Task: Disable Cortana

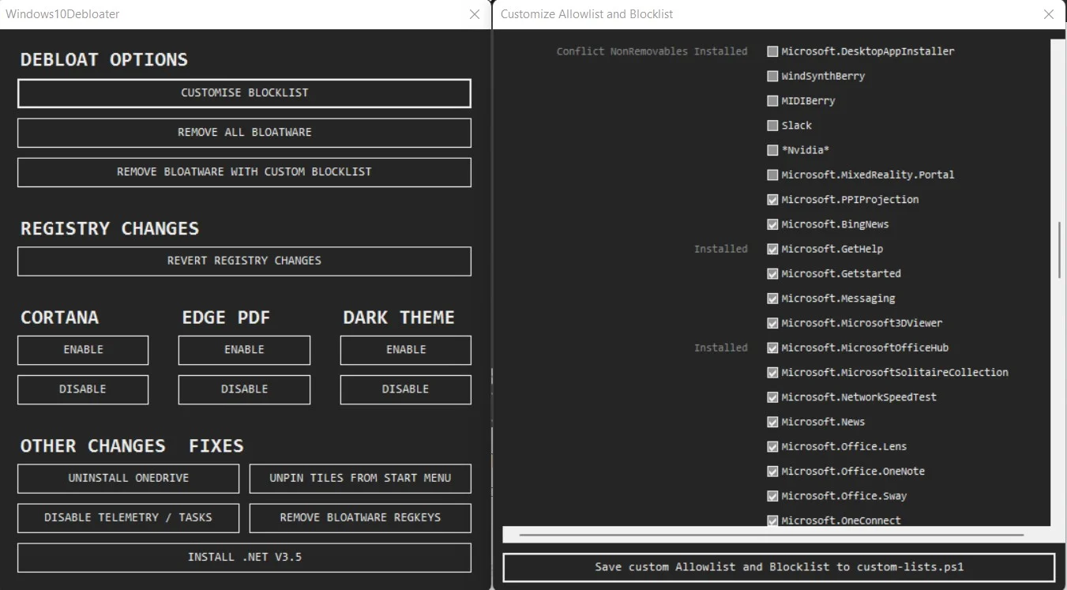Action: (83, 389)
